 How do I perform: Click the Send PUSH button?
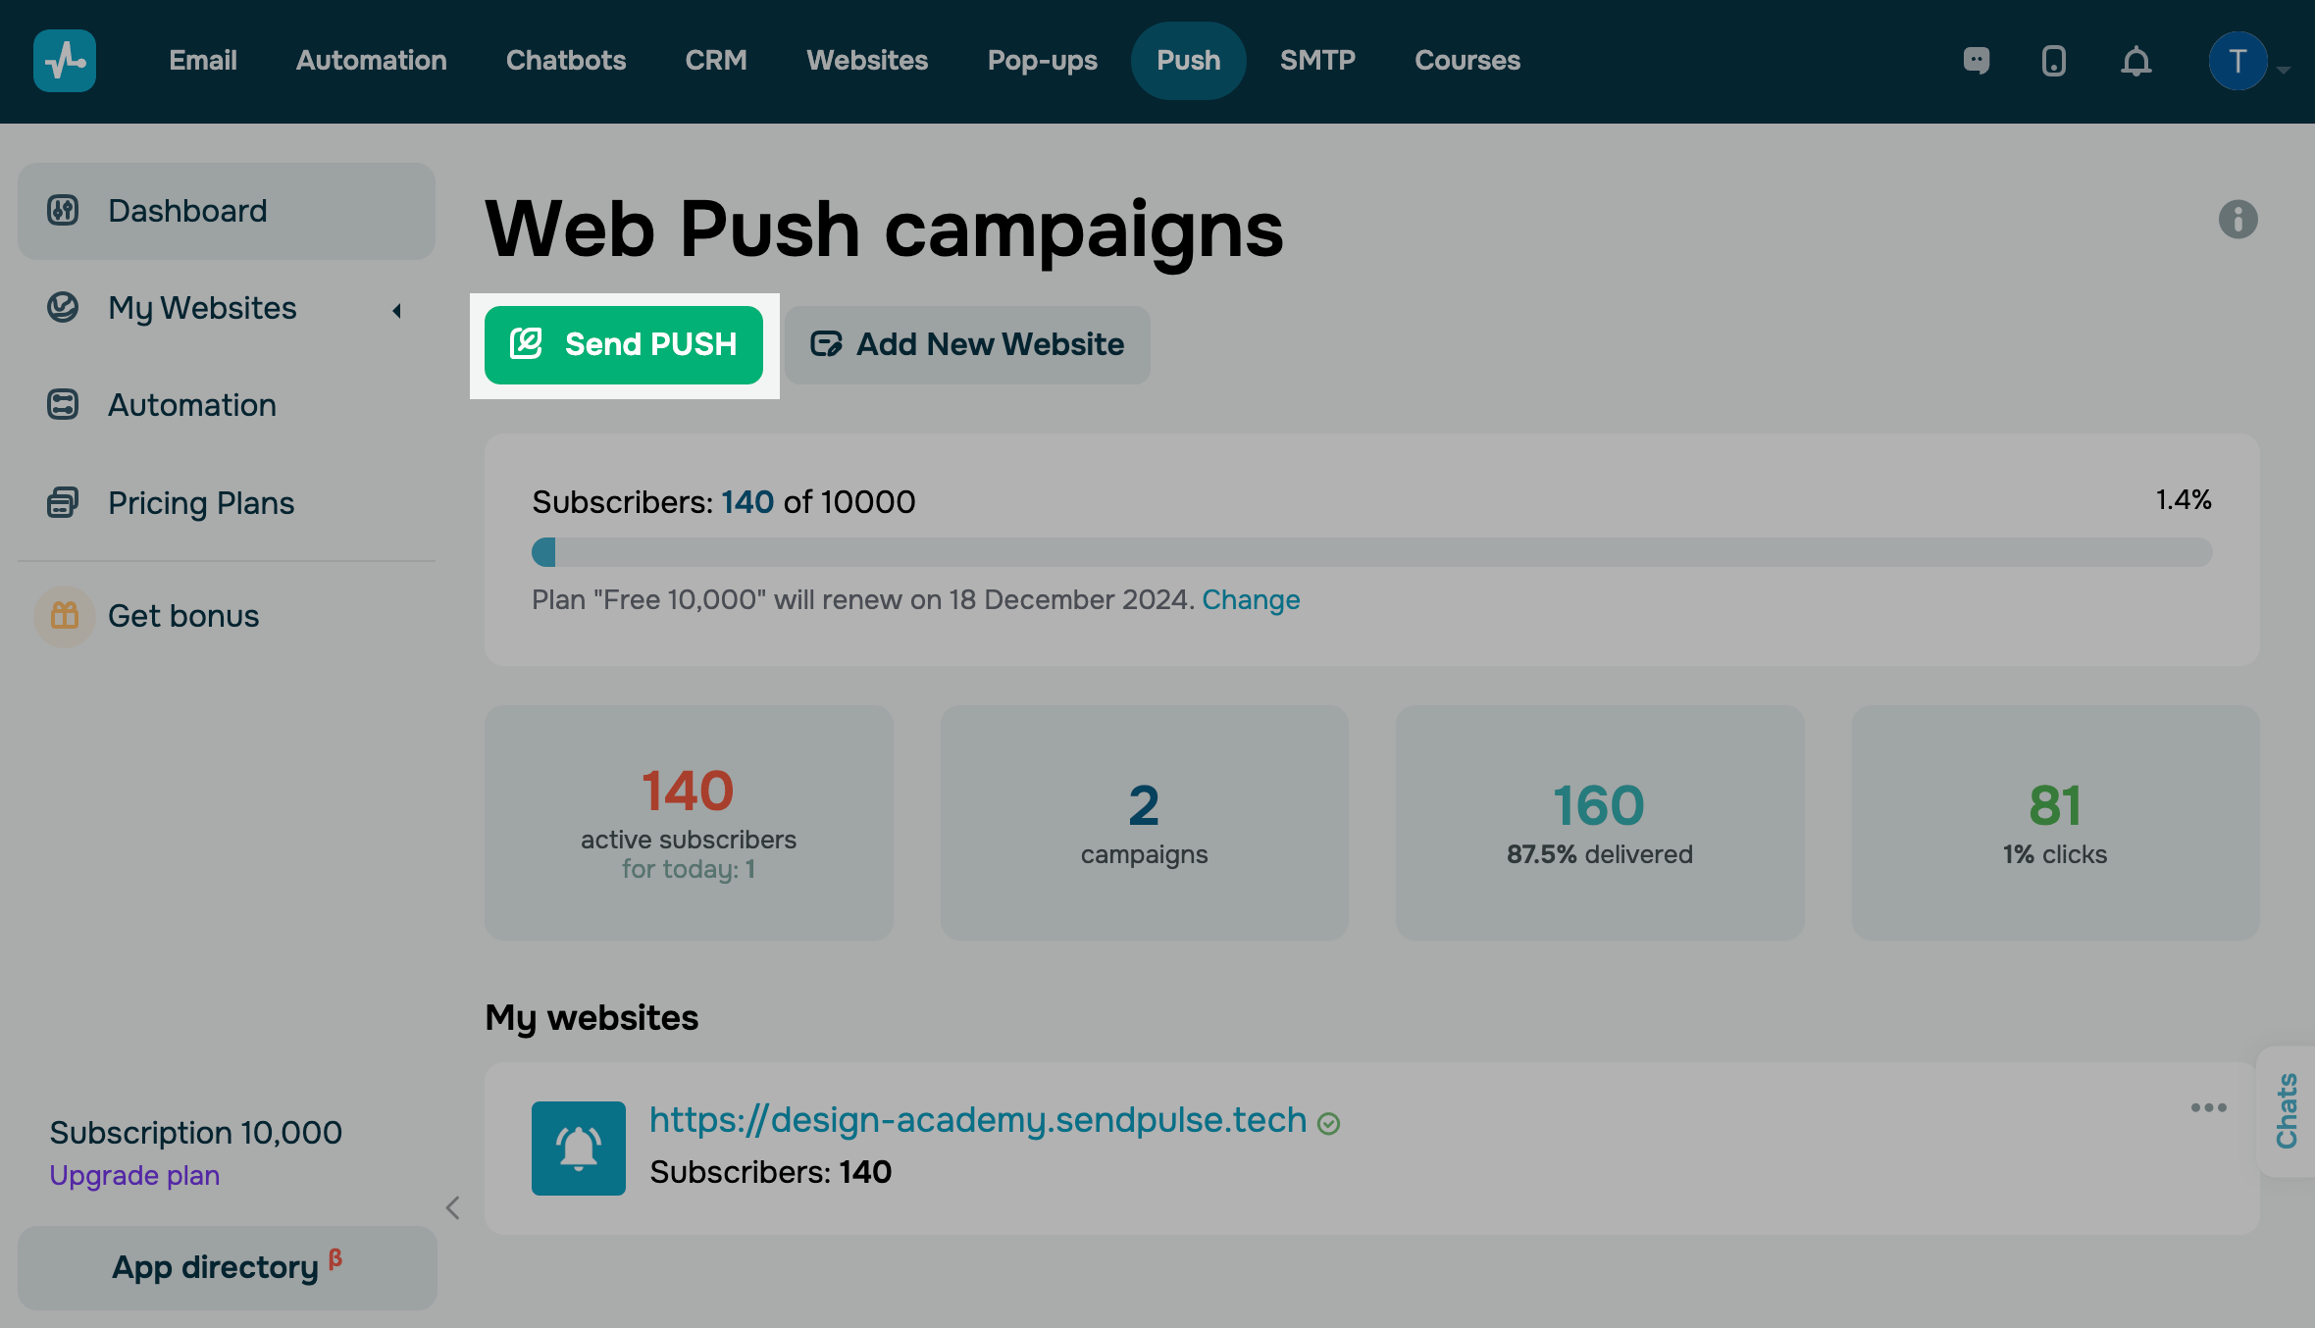[x=624, y=344]
